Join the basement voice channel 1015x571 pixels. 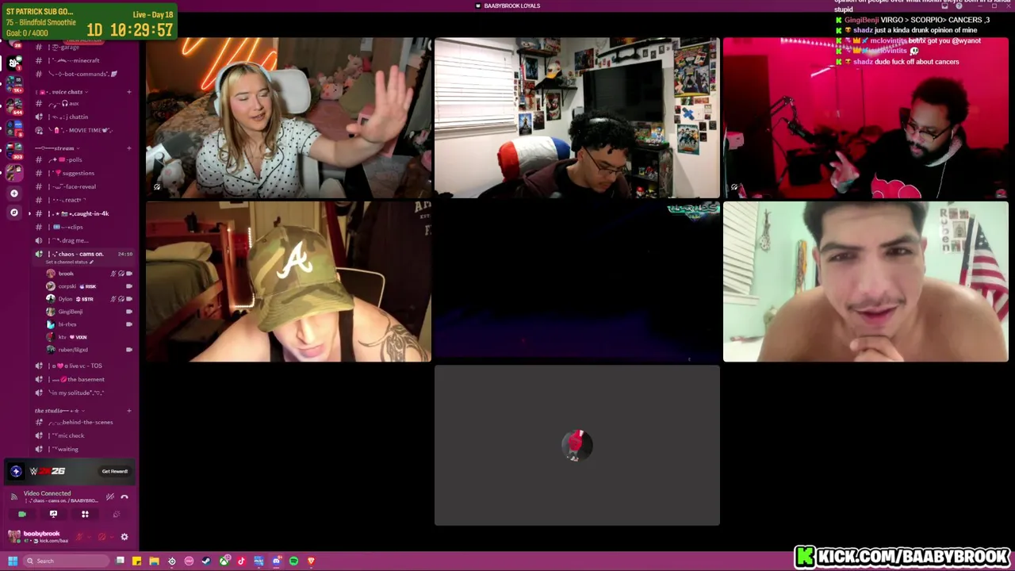[x=83, y=379]
